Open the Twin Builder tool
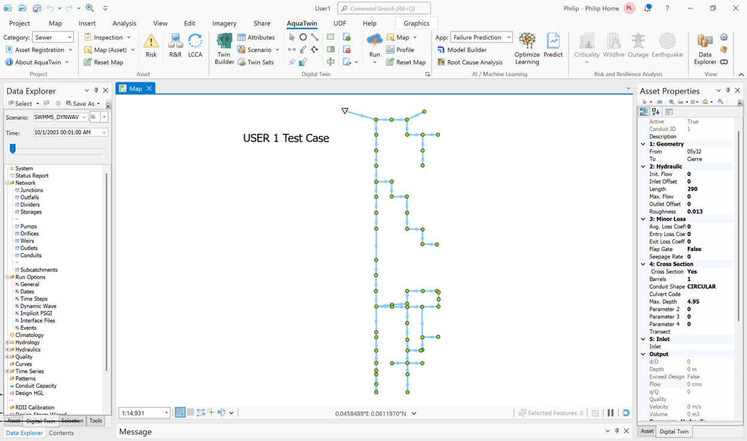Image resolution: width=747 pixels, height=441 pixels. [x=224, y=48]
